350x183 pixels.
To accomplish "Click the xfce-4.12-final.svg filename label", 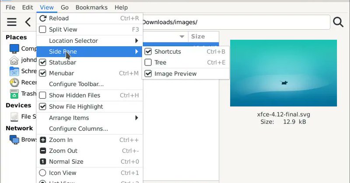I will [x=283, y=114].
